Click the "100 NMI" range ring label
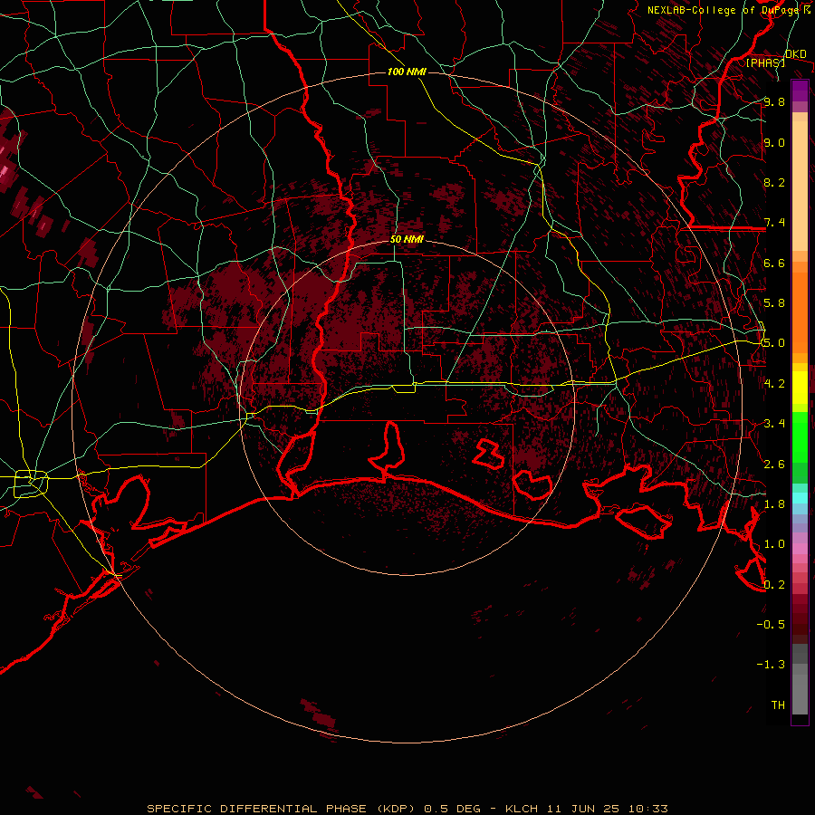815x815 pixels. [x=407, y=72]
